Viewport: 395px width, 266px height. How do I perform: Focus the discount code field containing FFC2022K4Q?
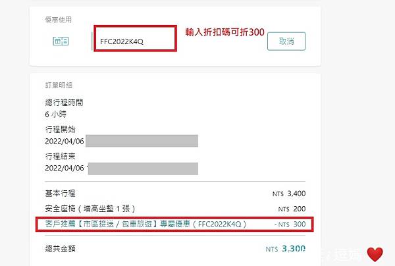coord(135,39)
